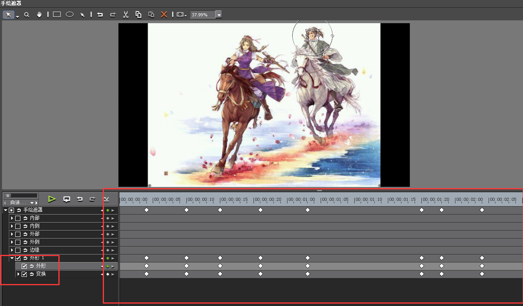Copy the selected shape
Screen dimensions: 523x306
pyautogui.click(x=138, y=15)
